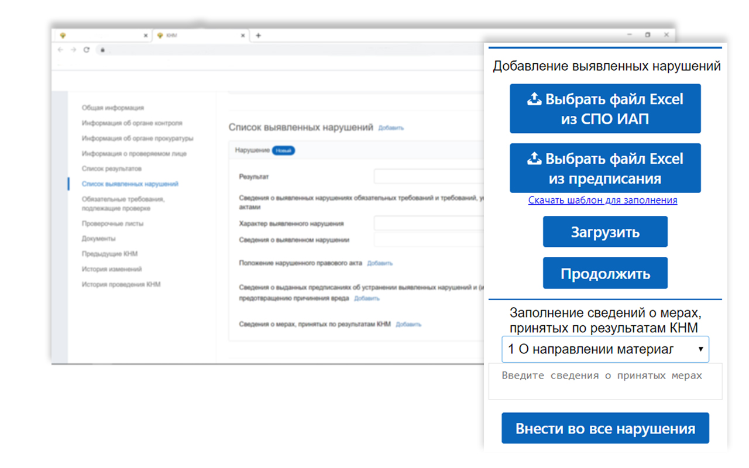Open Обязательные требования, подлежащие проверке section
Image resolution: width=749 pixels, height=468 pixels.
123,204
